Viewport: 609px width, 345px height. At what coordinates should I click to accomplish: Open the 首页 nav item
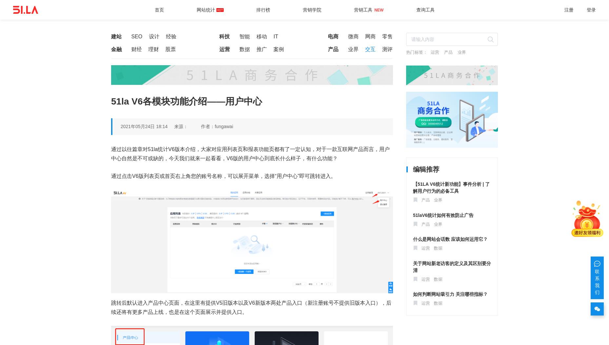point(159,10)
